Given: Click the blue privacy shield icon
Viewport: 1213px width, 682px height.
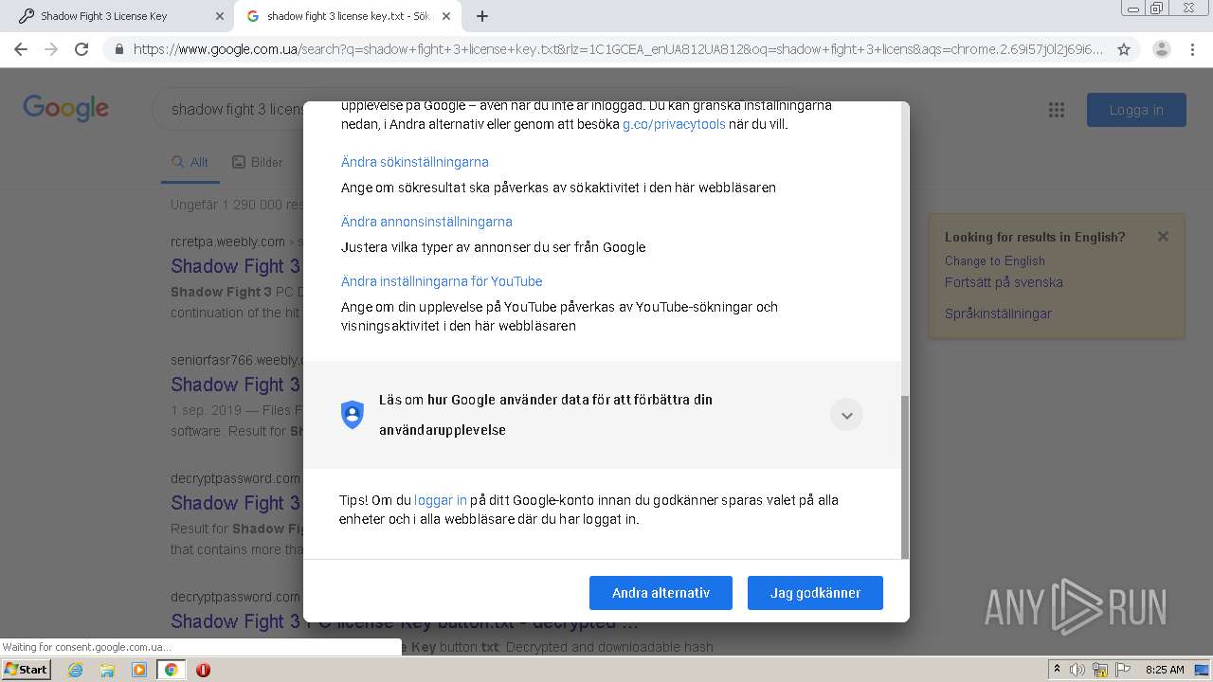Looking at the screenshot, I should pos(353,415).
